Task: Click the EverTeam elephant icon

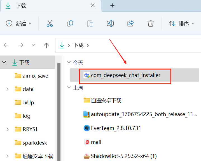Action: tap(87, 128)
